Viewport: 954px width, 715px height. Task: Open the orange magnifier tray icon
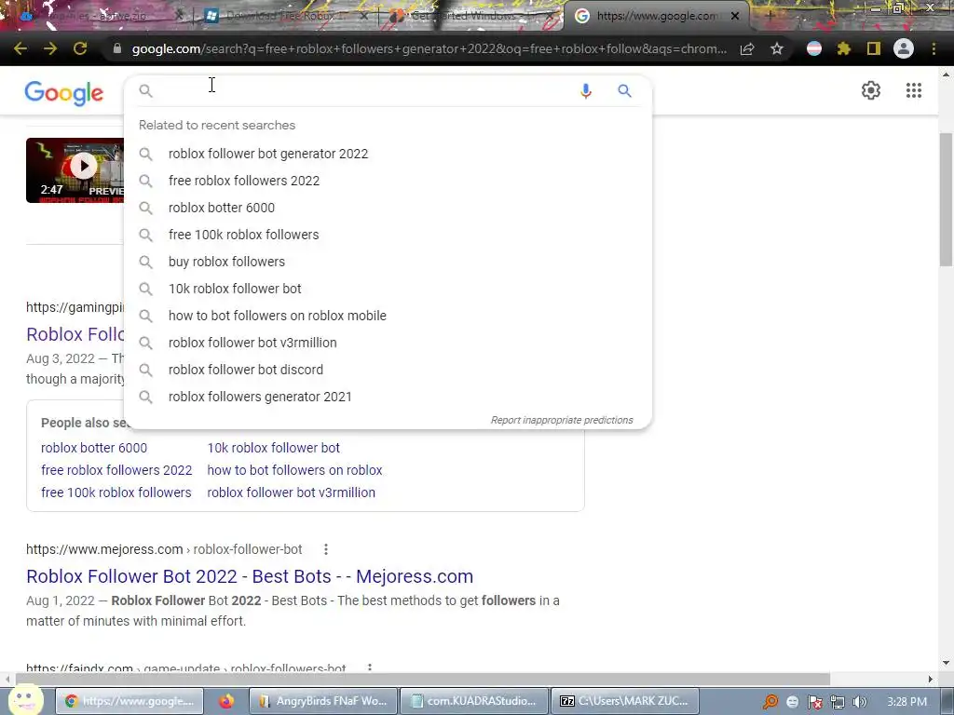pos(770,702)
